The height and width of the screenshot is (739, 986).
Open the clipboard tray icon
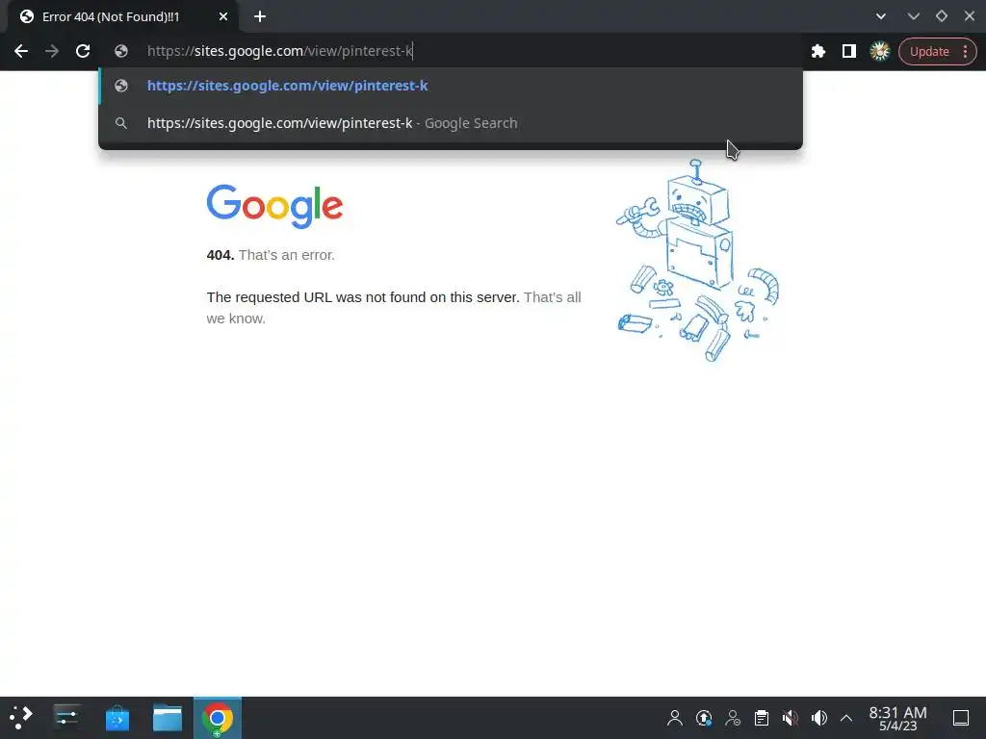point(762,718)
